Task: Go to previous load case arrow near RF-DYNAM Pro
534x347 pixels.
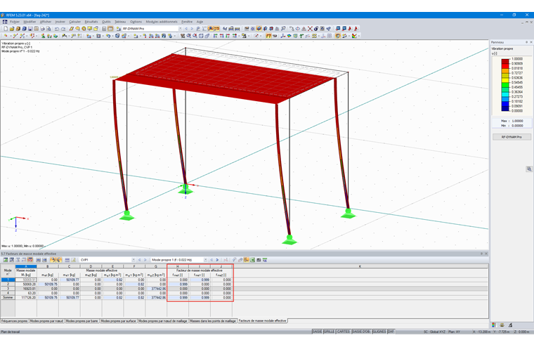Action: click(186, 29)
